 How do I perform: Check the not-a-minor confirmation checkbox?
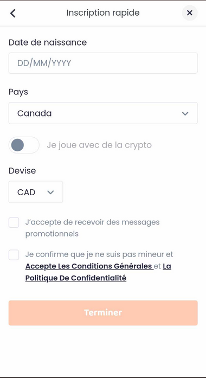click(x=14, y=255)
